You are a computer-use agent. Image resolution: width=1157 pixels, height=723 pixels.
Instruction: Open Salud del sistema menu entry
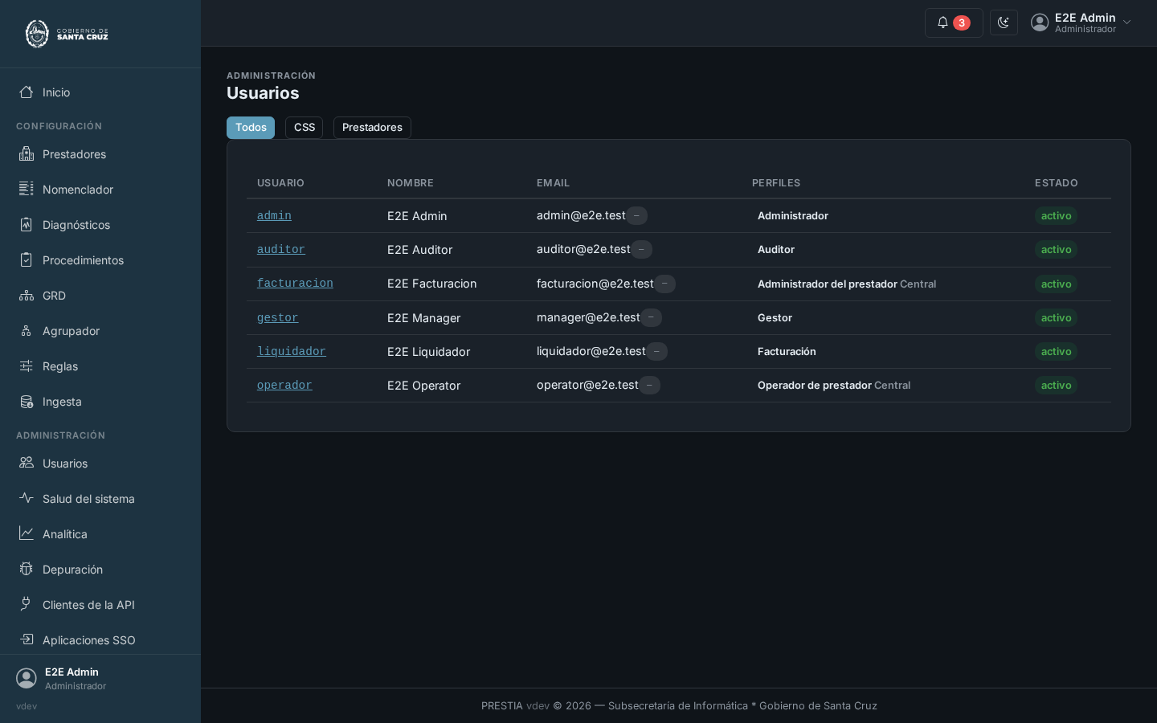point(100,499)
